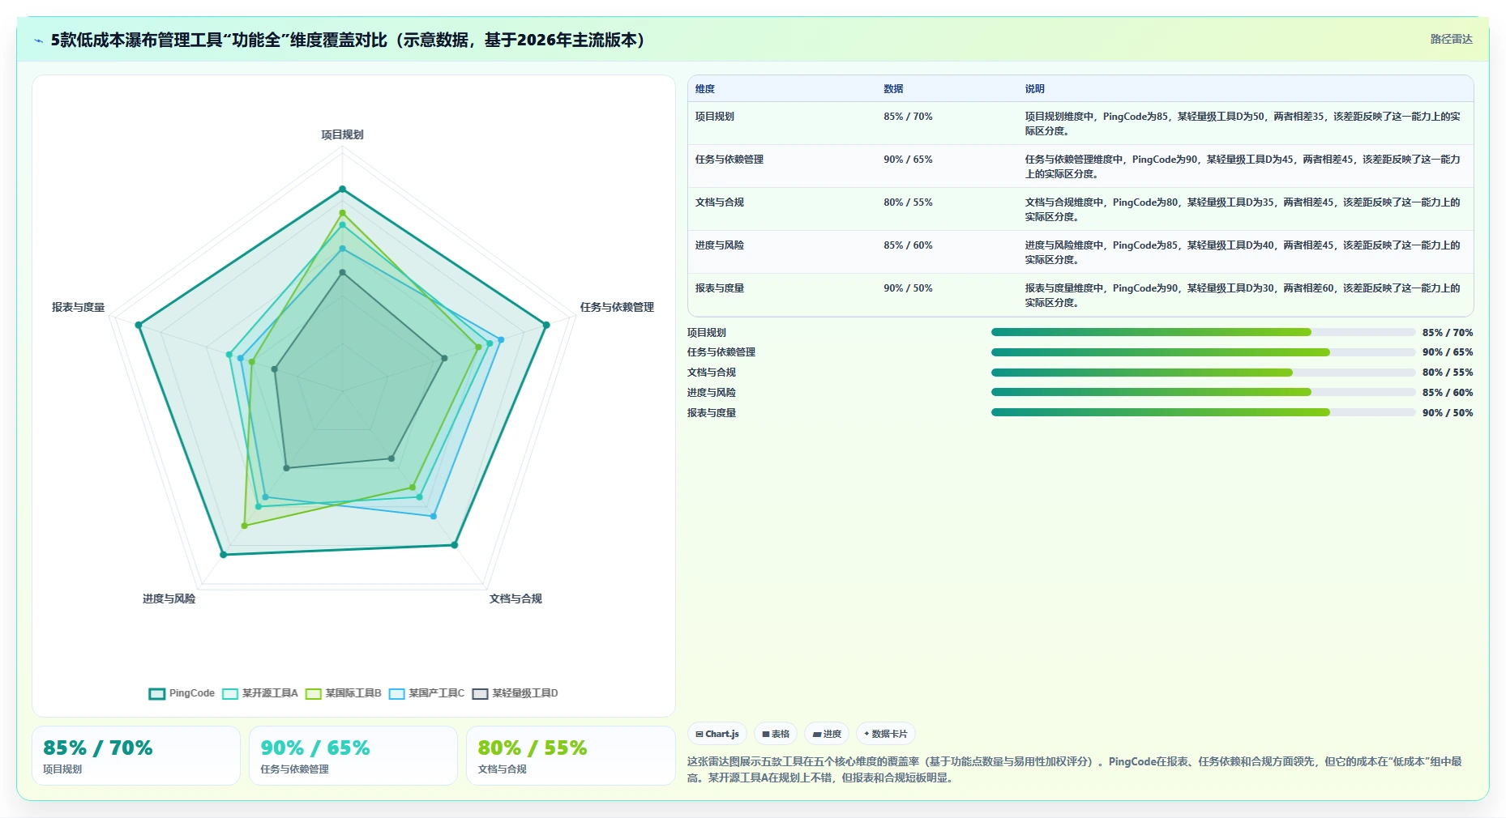
Task: Open the 80% / 55% 文档与合规 data card
Action: 571,756
